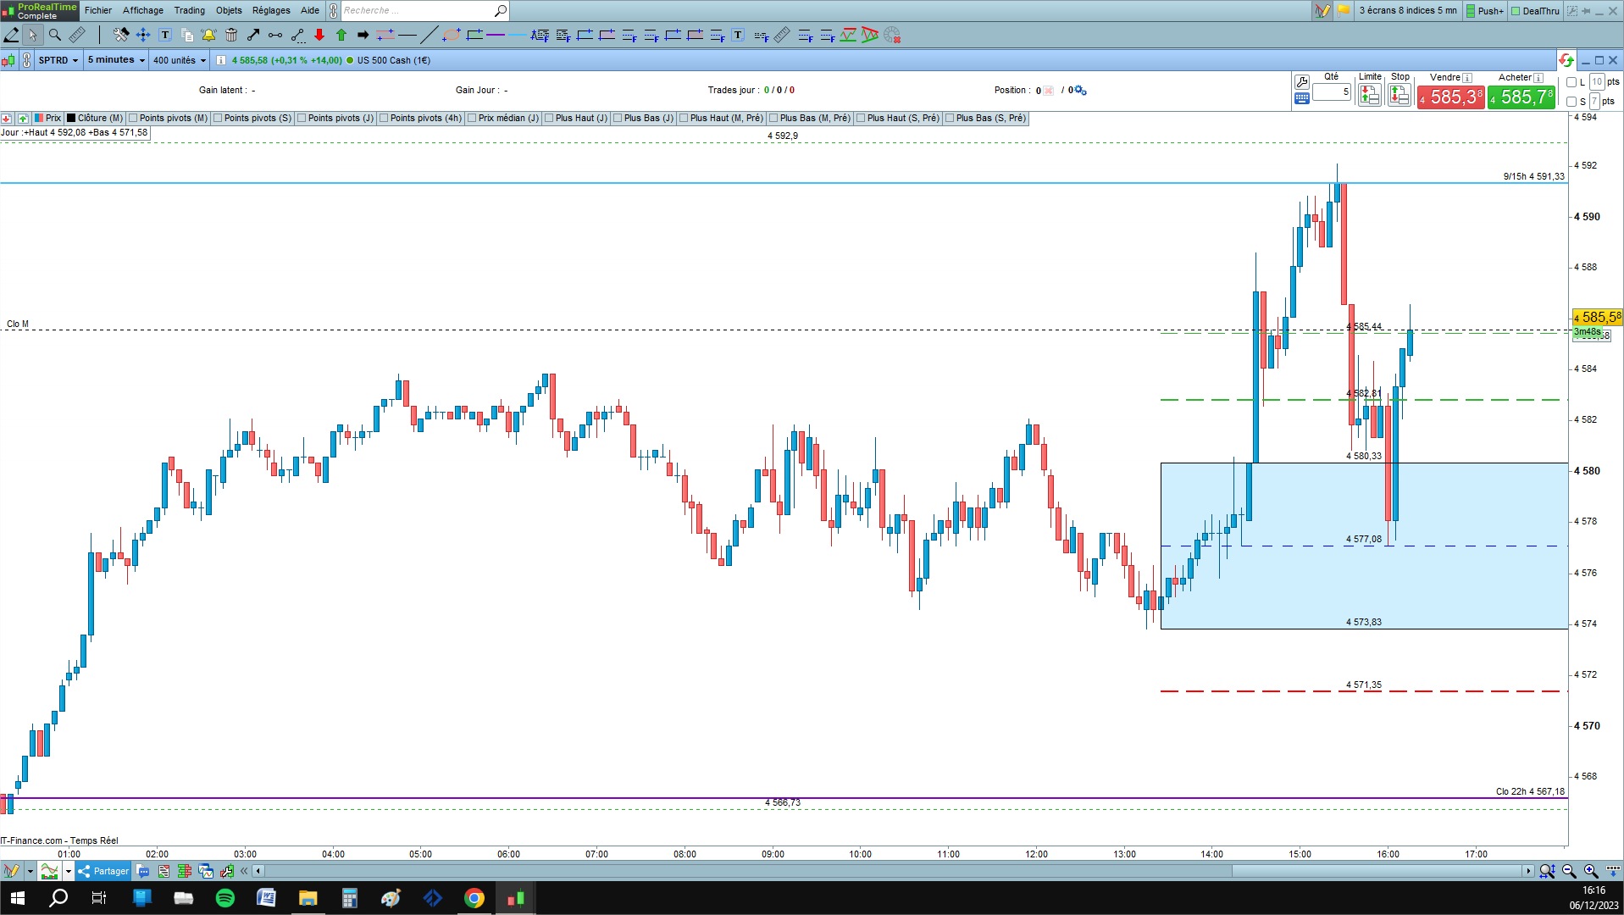Select the pencil drawing tool
This screenshot has height=915, width=1624.
click(x=11, y=35)
